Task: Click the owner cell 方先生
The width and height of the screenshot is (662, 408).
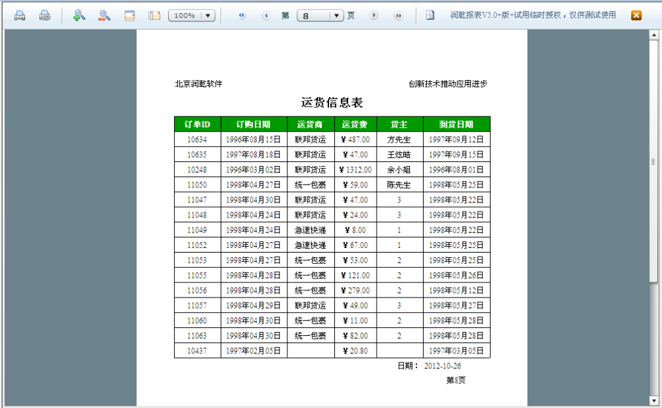Action: [399, 140]
